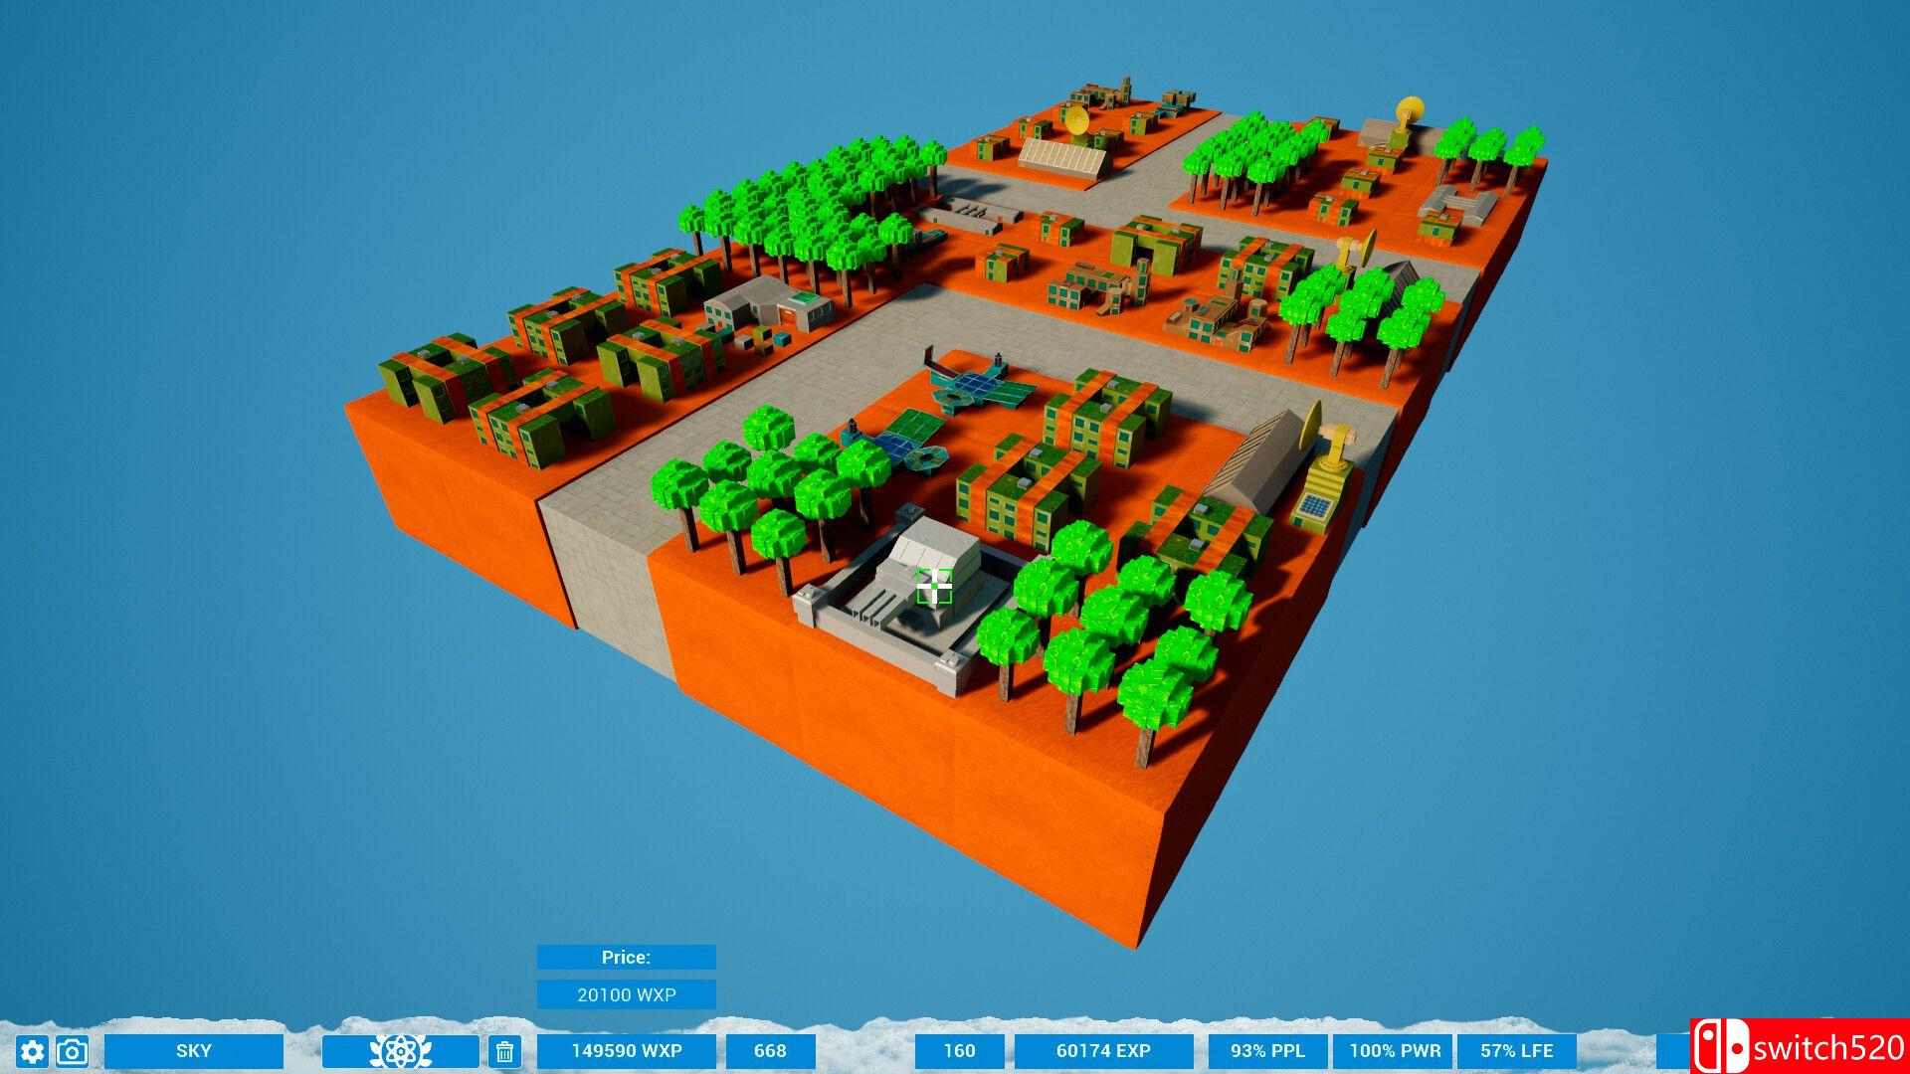Click the yellow solar panel tower
The width and height of the screenshot is (1910, 1074).
pyautogui.click(x=1320, y=492)
